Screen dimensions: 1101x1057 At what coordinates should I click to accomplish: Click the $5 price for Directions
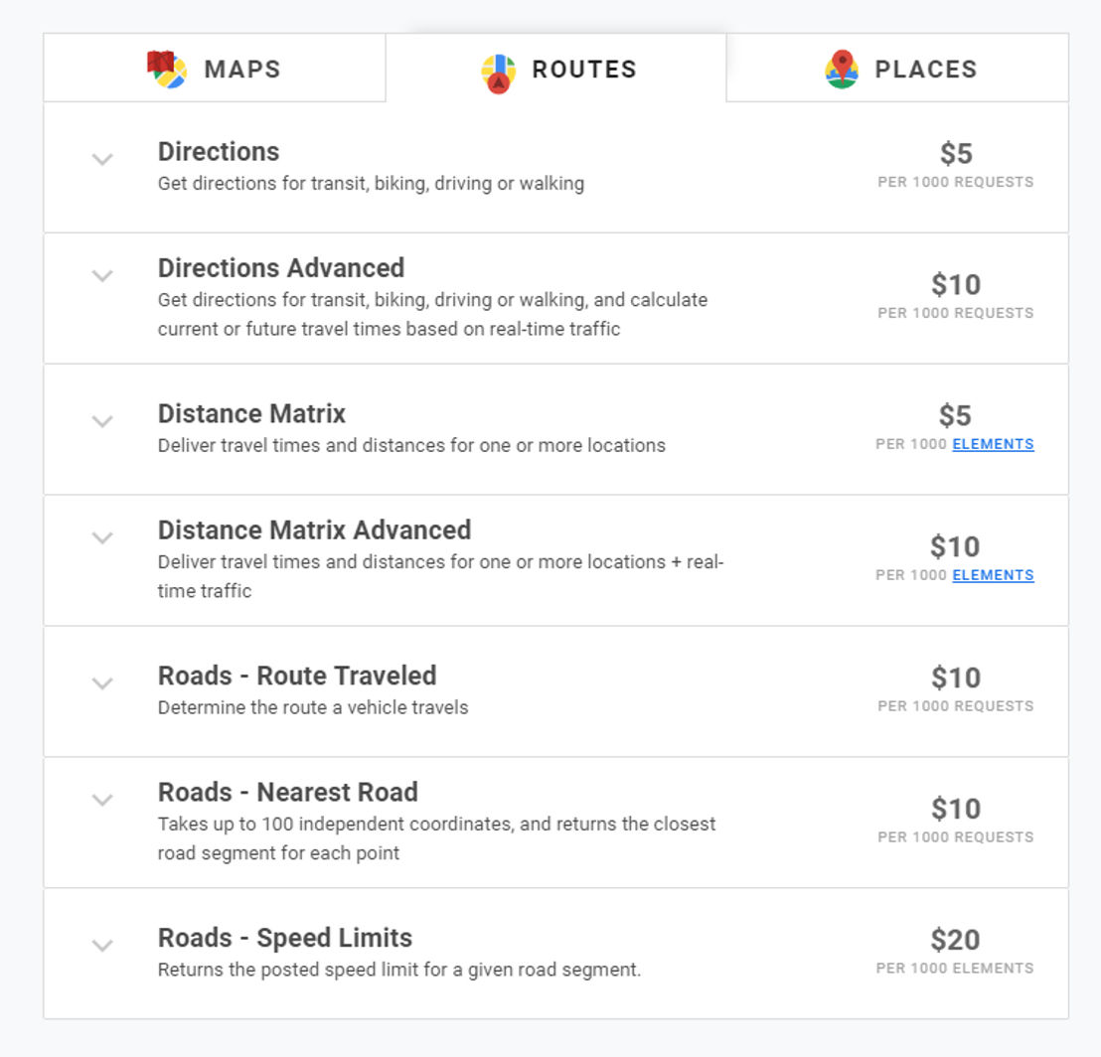[956, 154]
